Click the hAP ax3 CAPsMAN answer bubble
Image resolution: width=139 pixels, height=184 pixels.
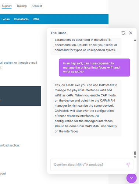86,108
